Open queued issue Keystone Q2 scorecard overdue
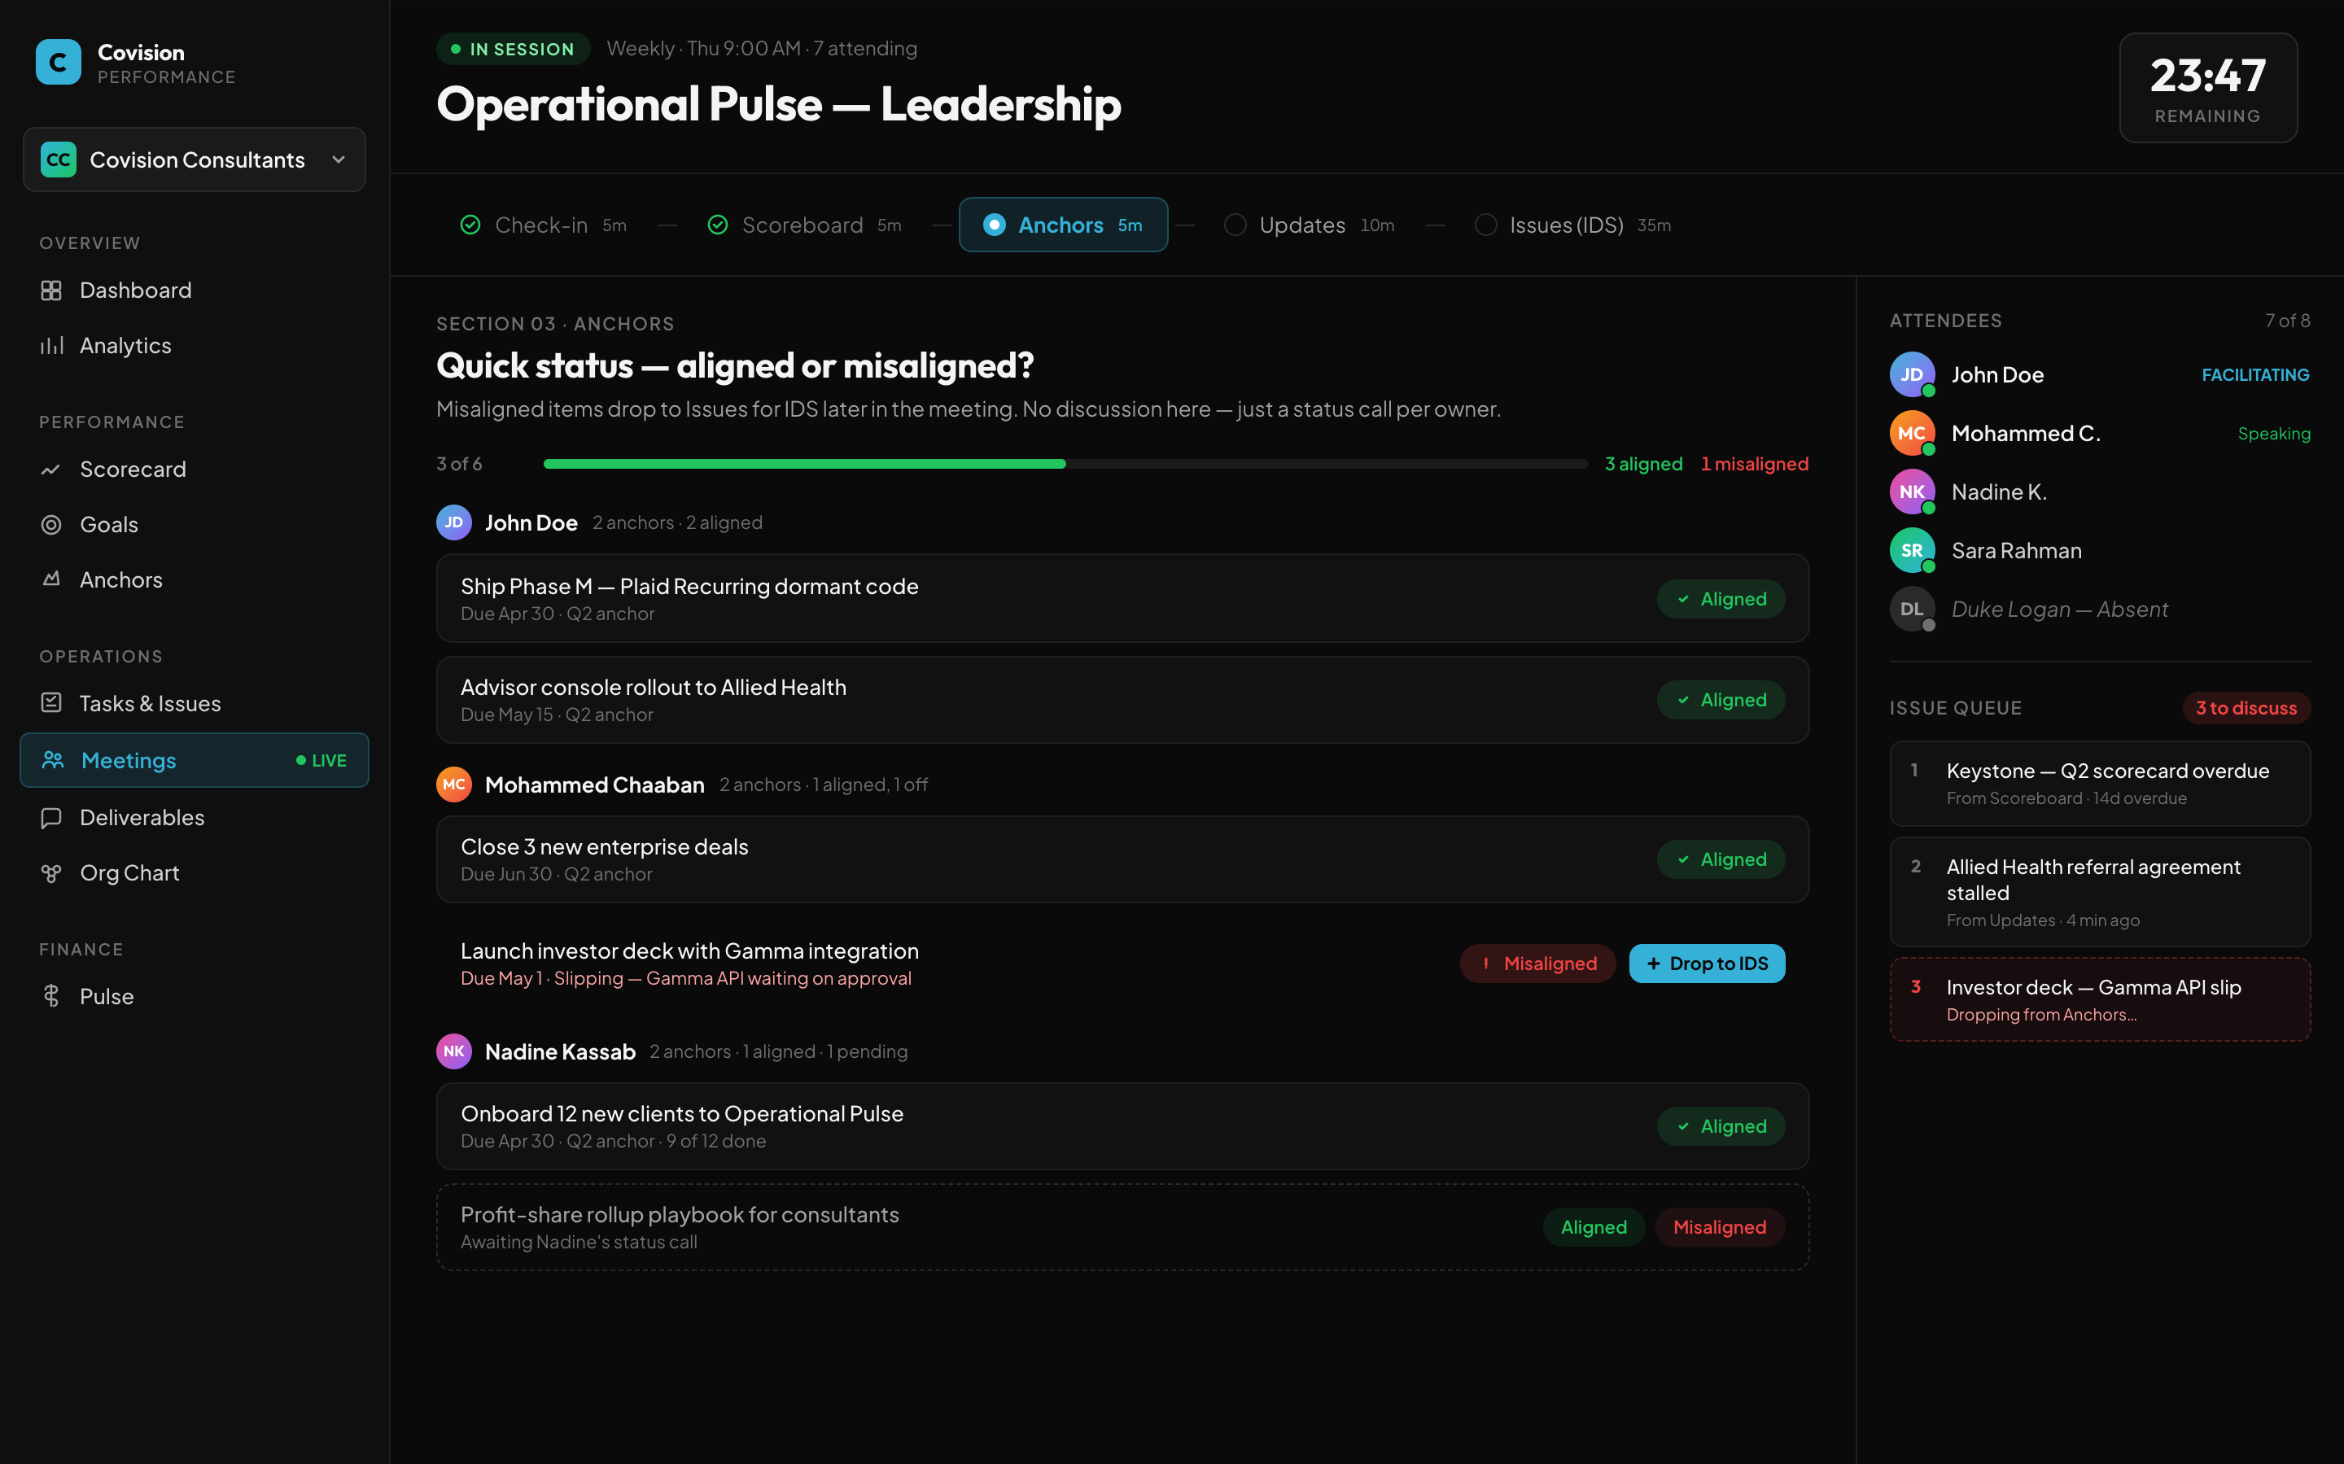The image size is (2344, 1464). tap(2098, 782)
